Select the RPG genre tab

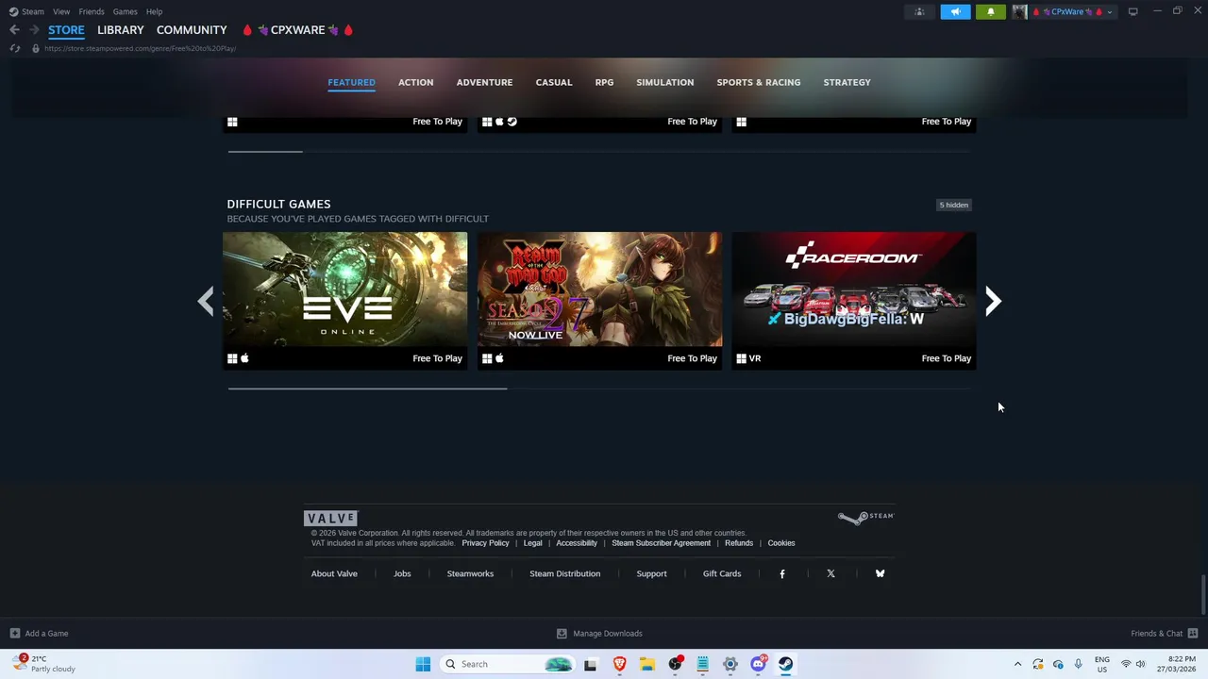pos(605,82)
